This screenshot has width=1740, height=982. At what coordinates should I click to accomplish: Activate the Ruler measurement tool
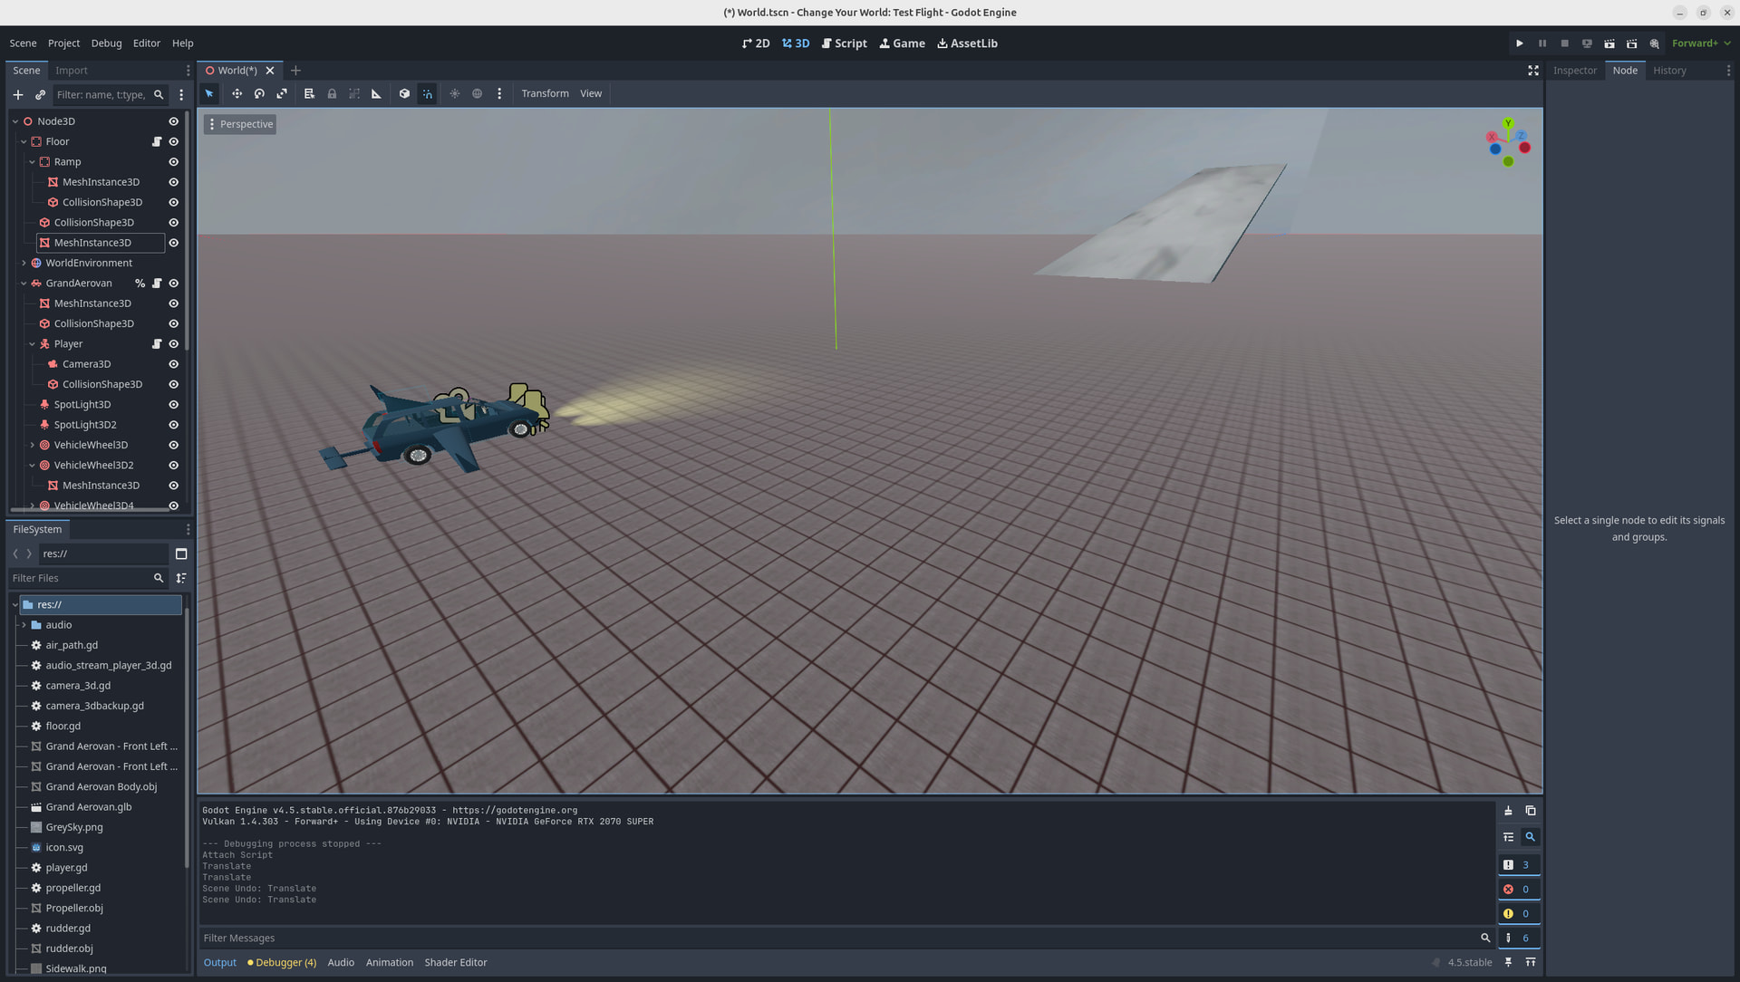(376, 93)
